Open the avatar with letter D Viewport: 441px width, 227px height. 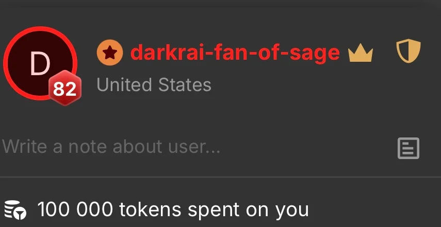tap(40, 63)
